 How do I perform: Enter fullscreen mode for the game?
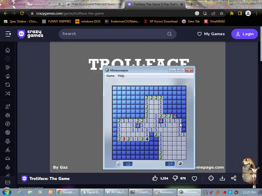click(x=211, y=178)
